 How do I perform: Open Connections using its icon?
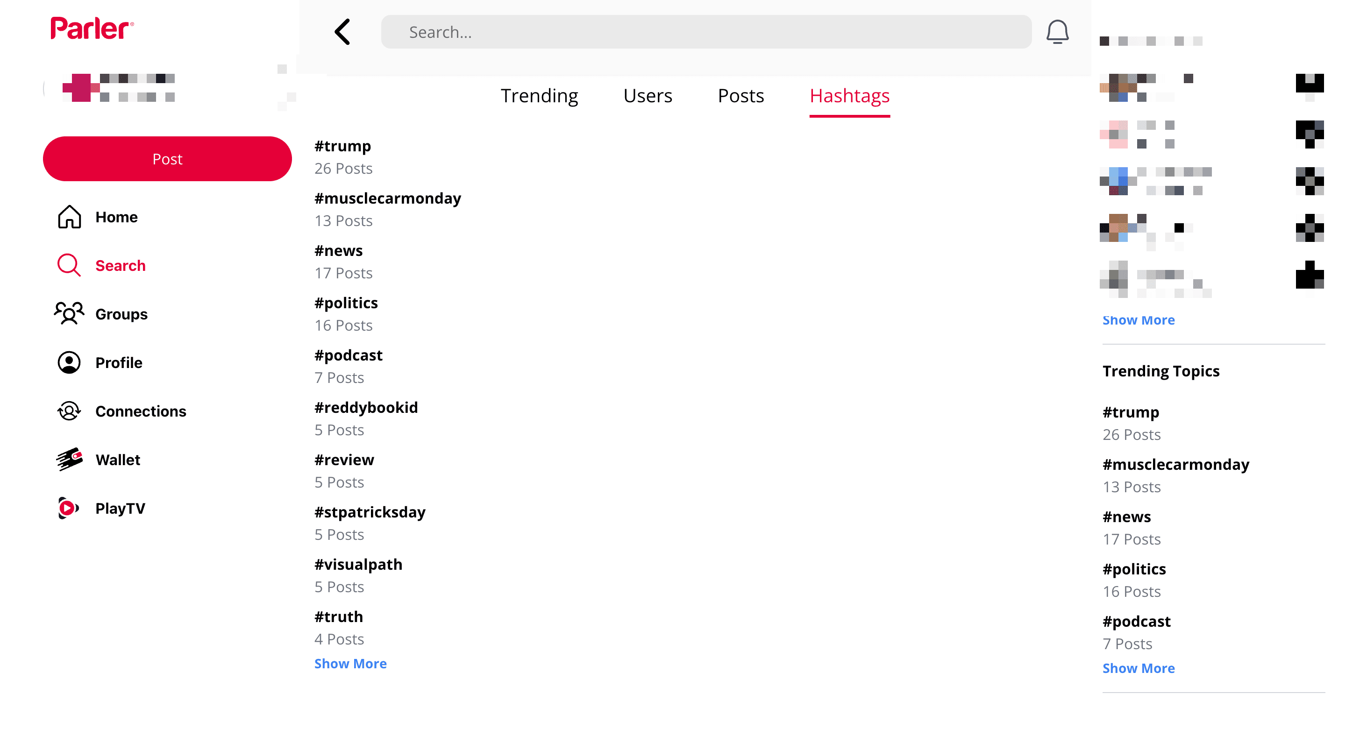(x=69, y=411)
